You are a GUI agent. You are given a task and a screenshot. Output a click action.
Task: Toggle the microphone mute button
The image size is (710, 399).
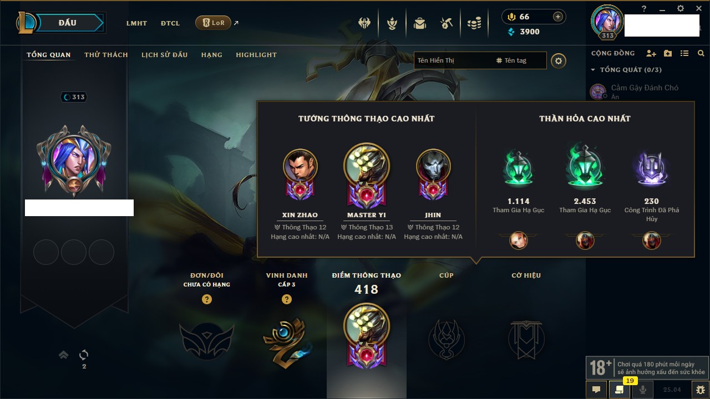point(643,390)
